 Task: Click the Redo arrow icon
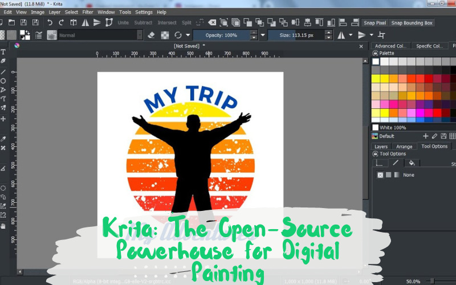click(61, 22)
